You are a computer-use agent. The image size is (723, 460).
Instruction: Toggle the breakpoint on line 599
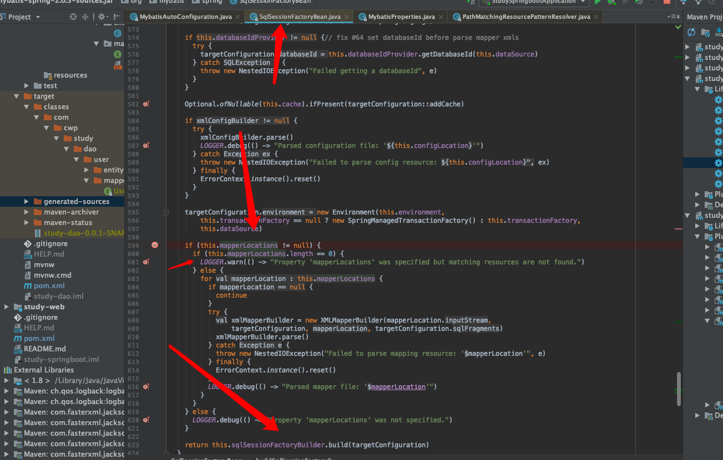[x=154, y=245]
